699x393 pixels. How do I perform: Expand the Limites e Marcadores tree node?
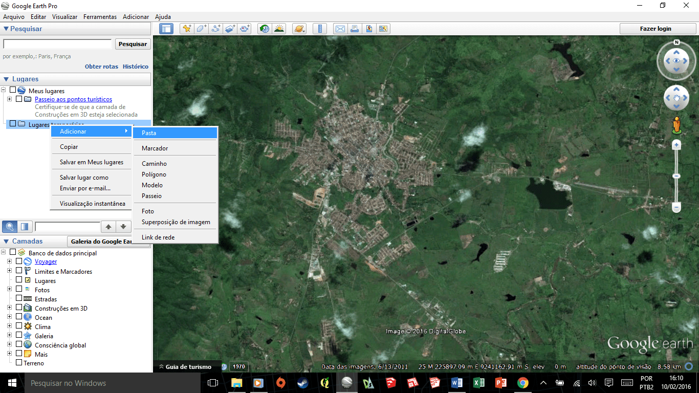(9, 271)
